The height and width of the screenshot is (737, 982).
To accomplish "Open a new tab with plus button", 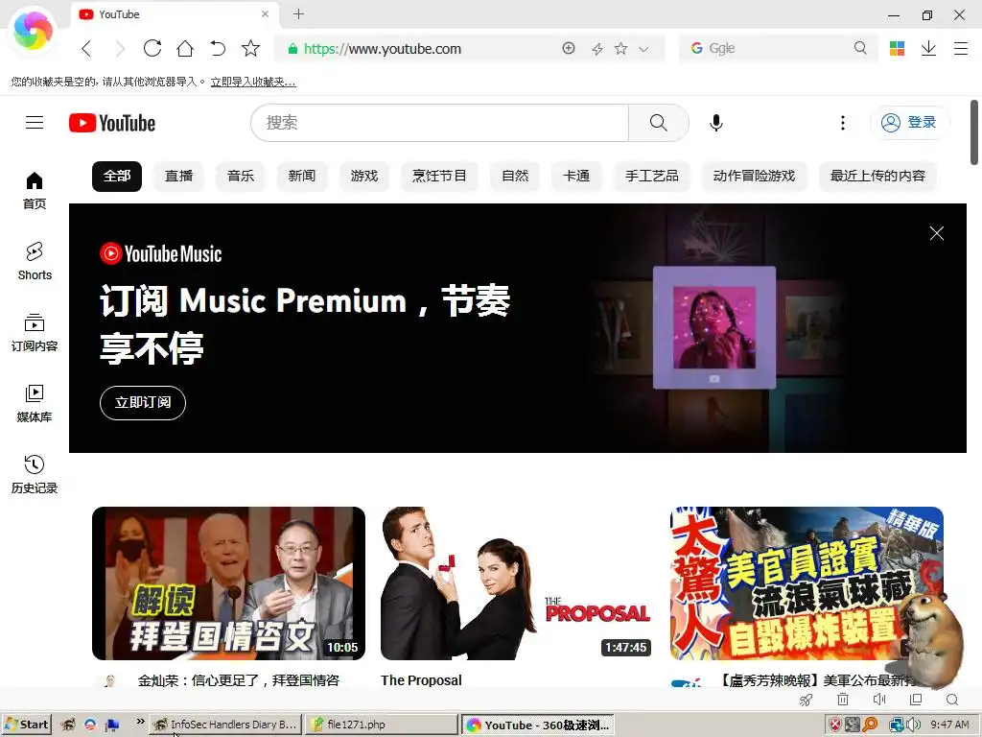I will pyautogui.click(x=299, y=13).
